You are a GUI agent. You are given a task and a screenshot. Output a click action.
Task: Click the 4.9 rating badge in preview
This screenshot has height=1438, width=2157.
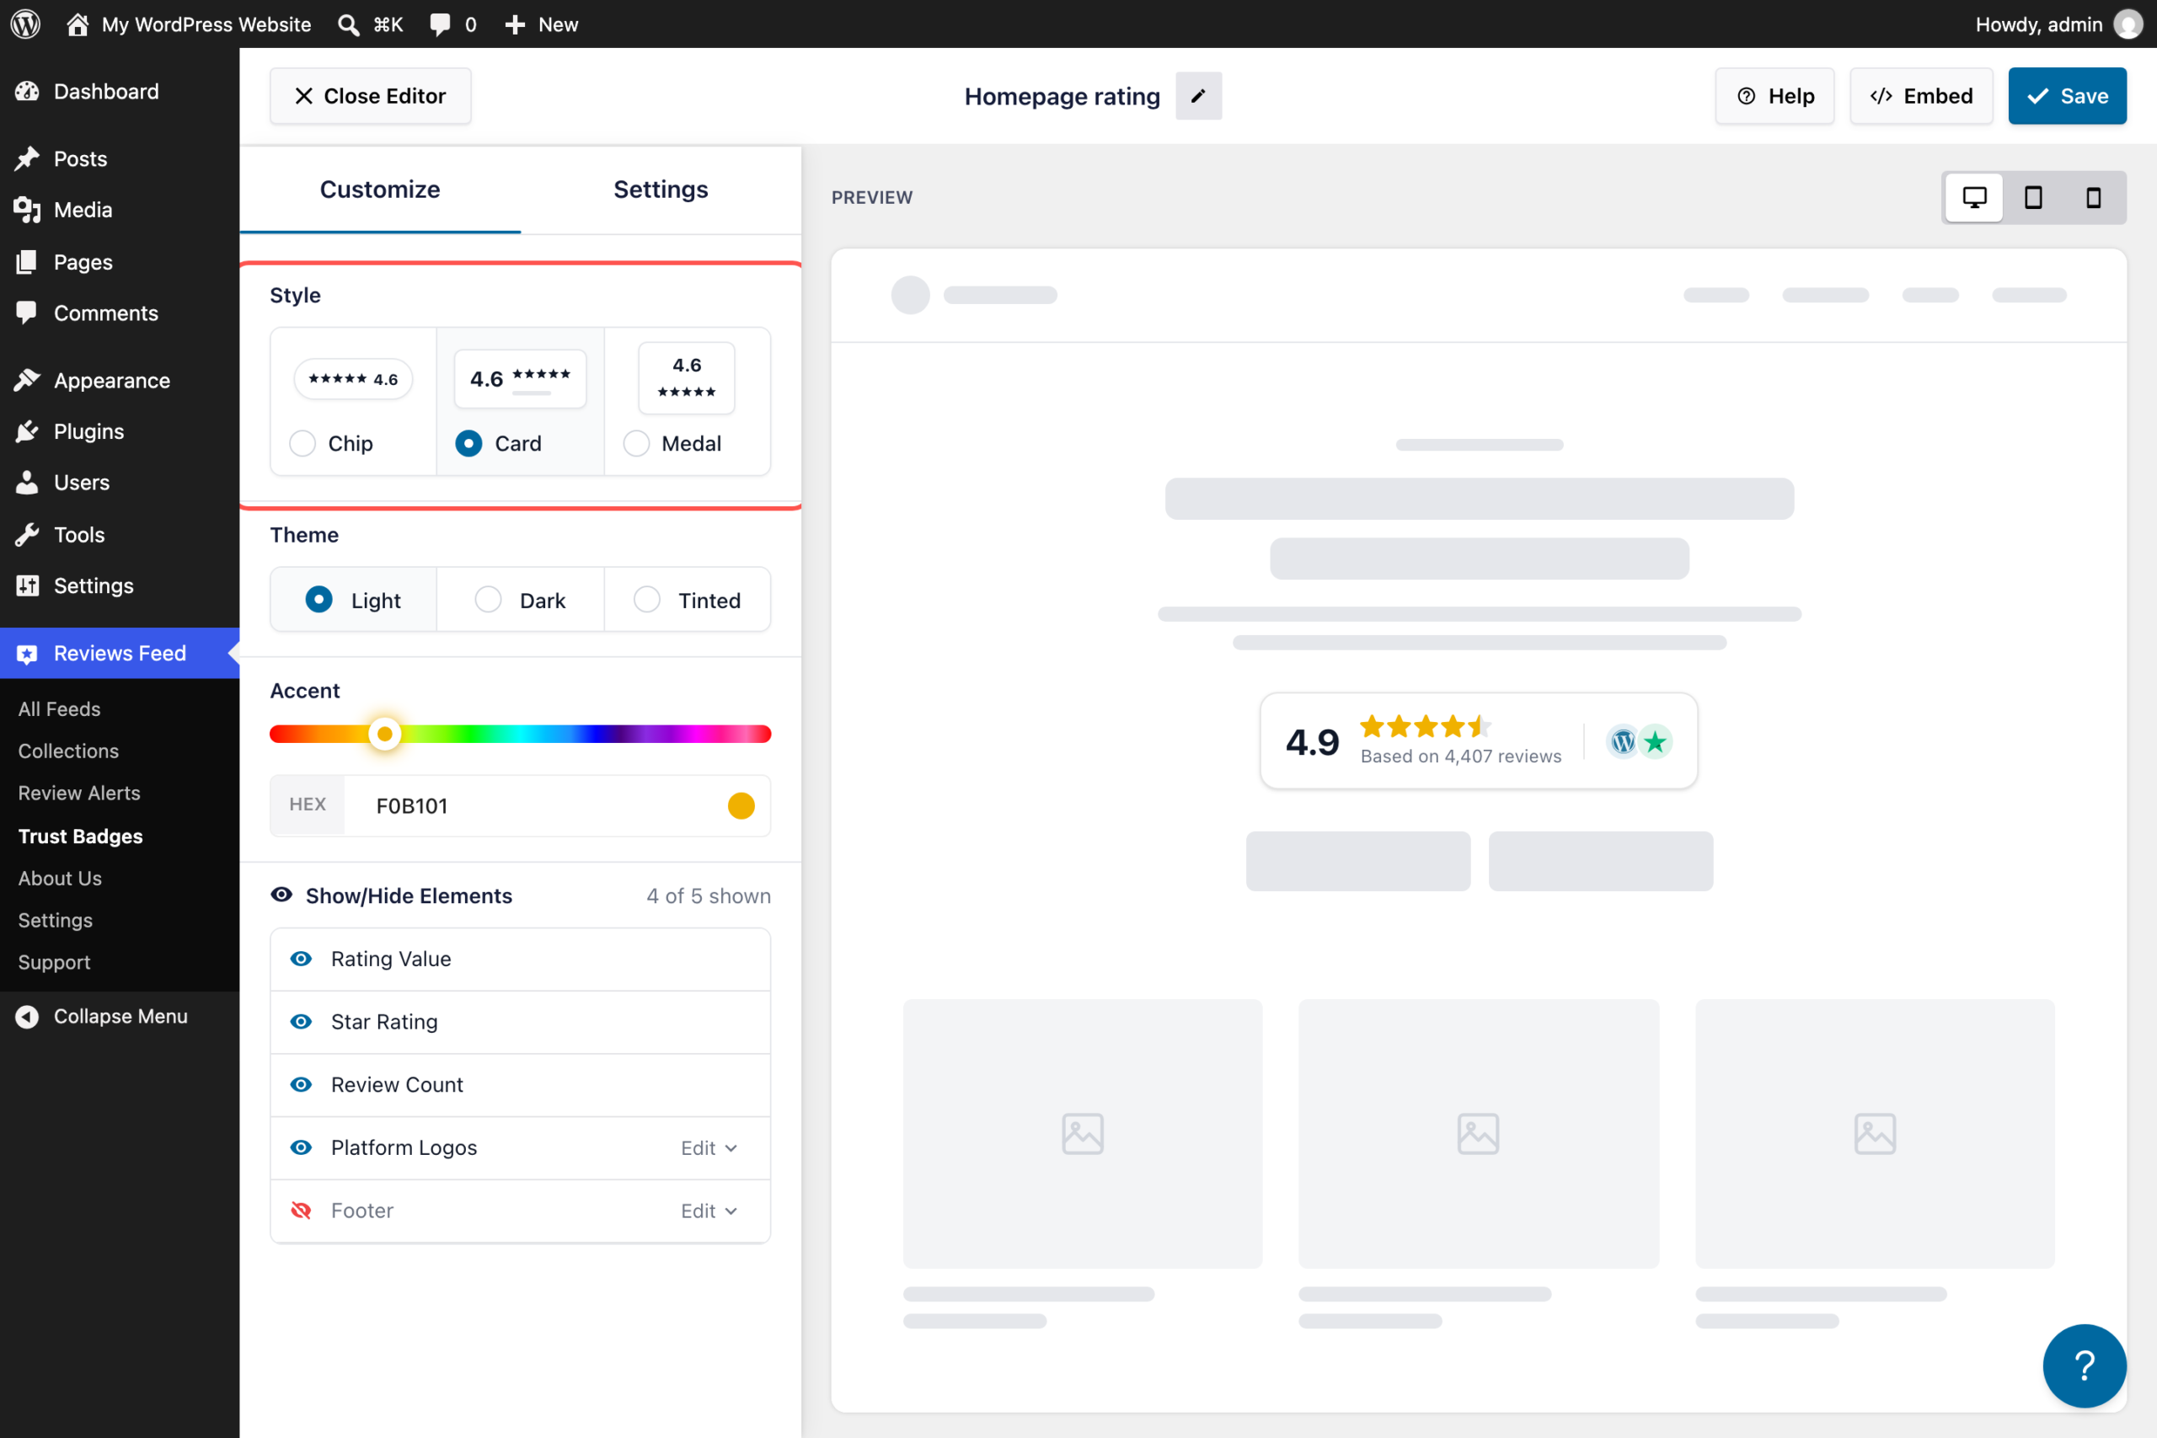pyautogui.click(x=1479, y=741)
